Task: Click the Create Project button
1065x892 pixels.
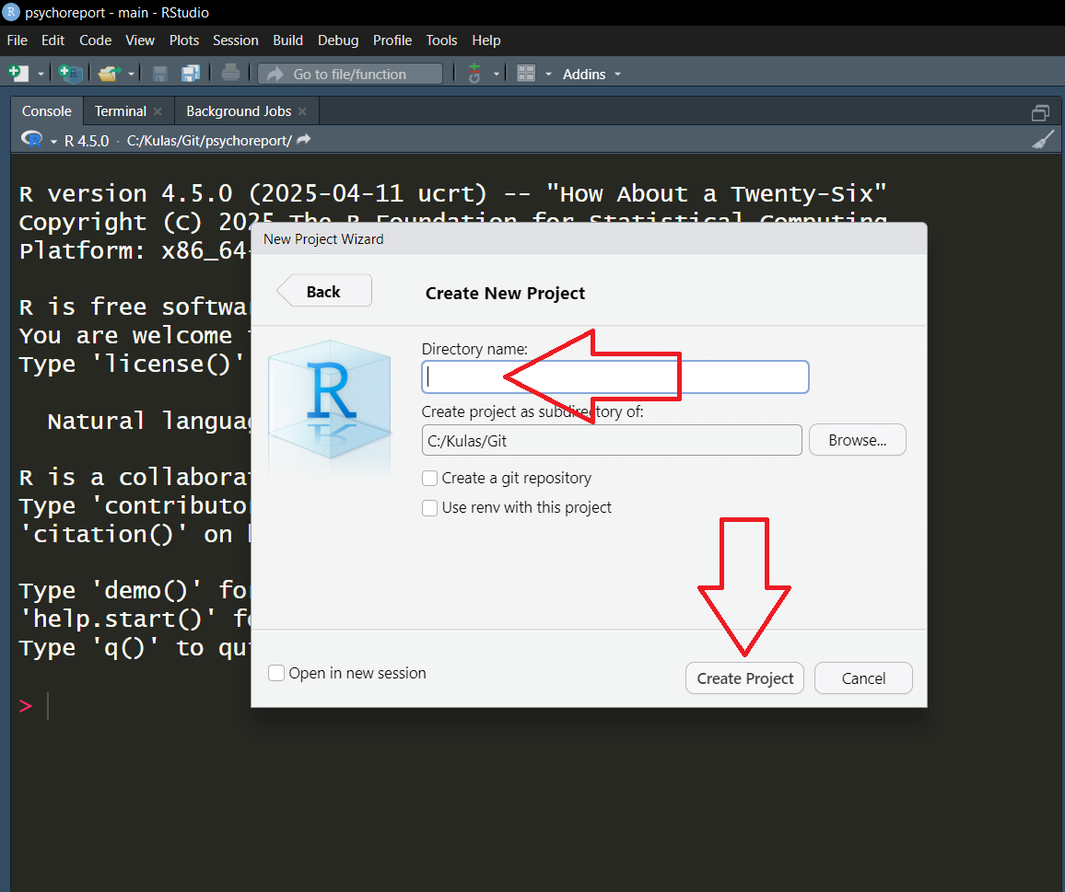Action: 744,678
